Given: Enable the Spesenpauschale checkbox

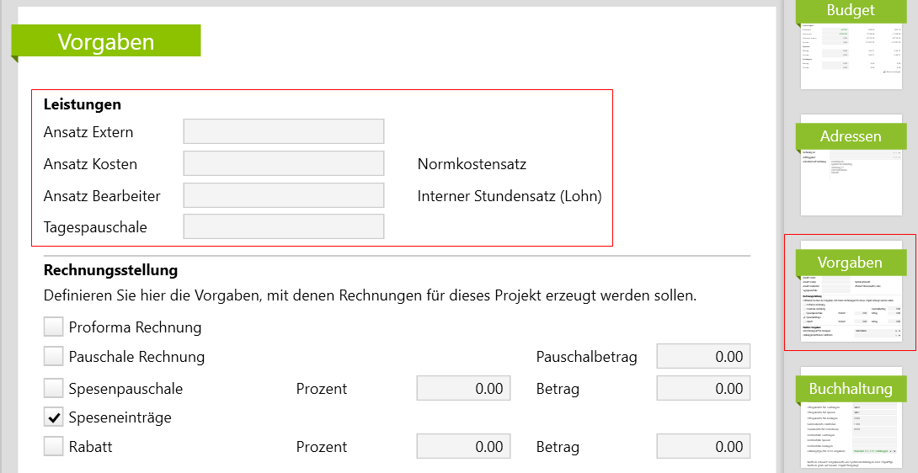Looking at the screenshot, I should coord(54,388).
